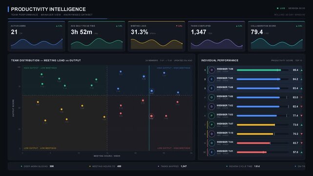The width and height of the screenshot is (313, 176).
Task: Click the green trend badge on Collaboration Score card
Action: coord(299,26)
